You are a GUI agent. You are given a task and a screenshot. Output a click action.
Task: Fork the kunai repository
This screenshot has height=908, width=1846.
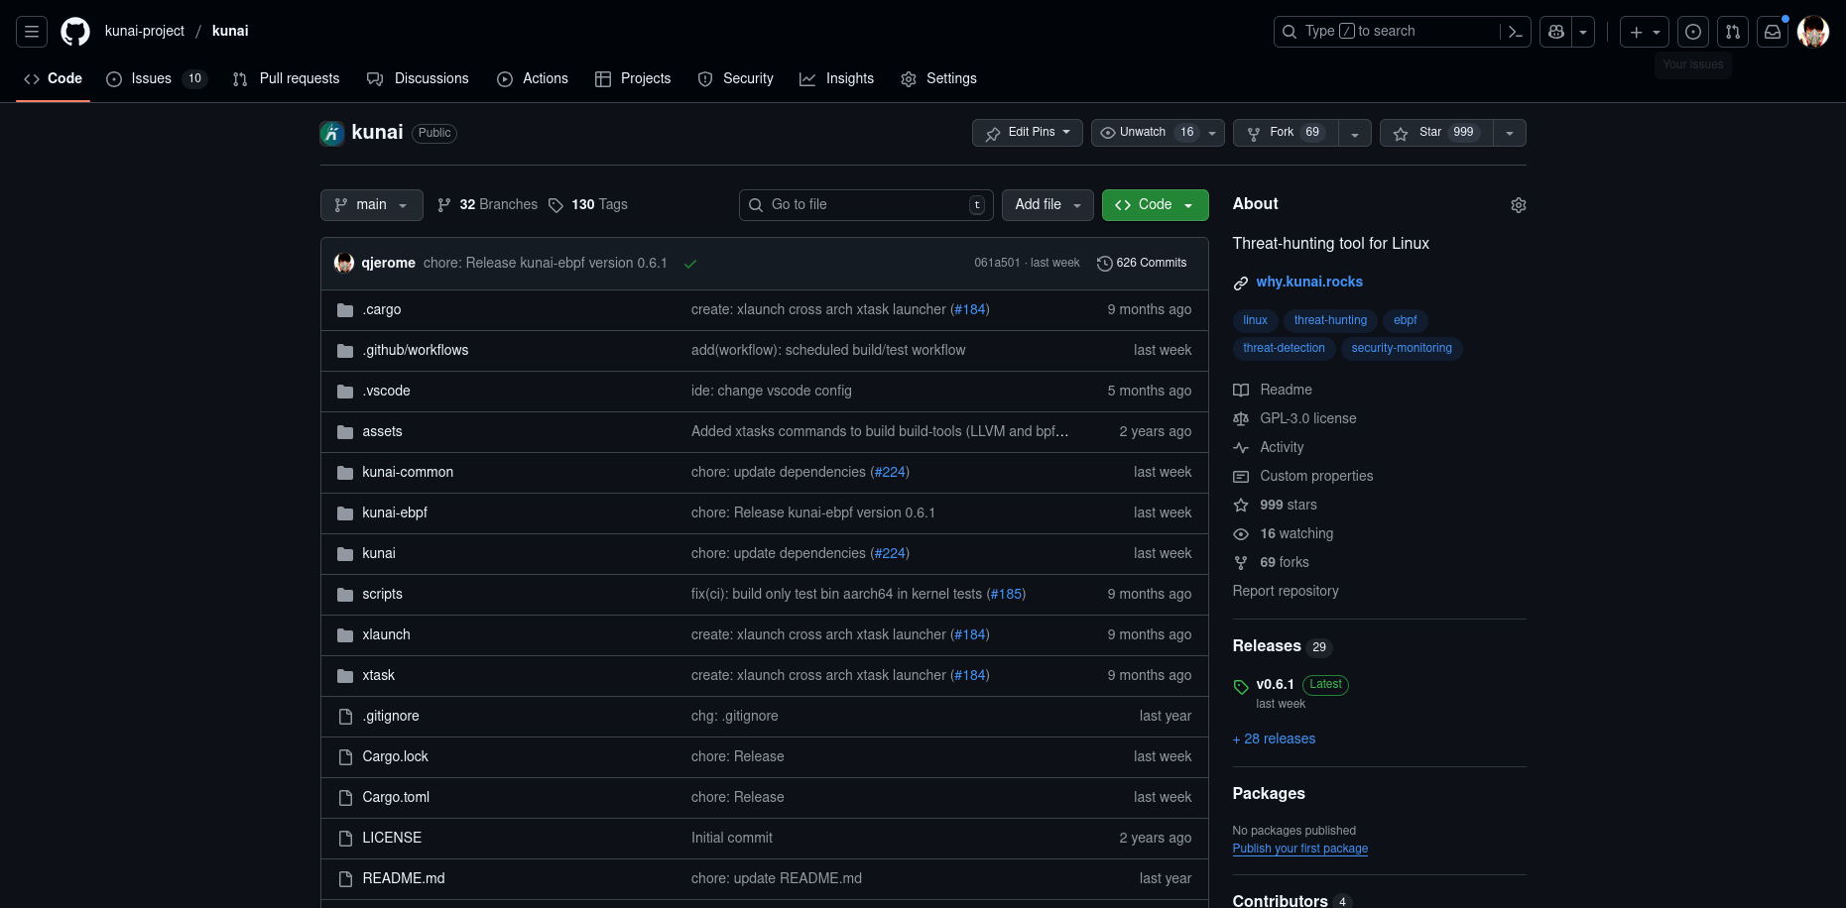[x=1286, y=133]
